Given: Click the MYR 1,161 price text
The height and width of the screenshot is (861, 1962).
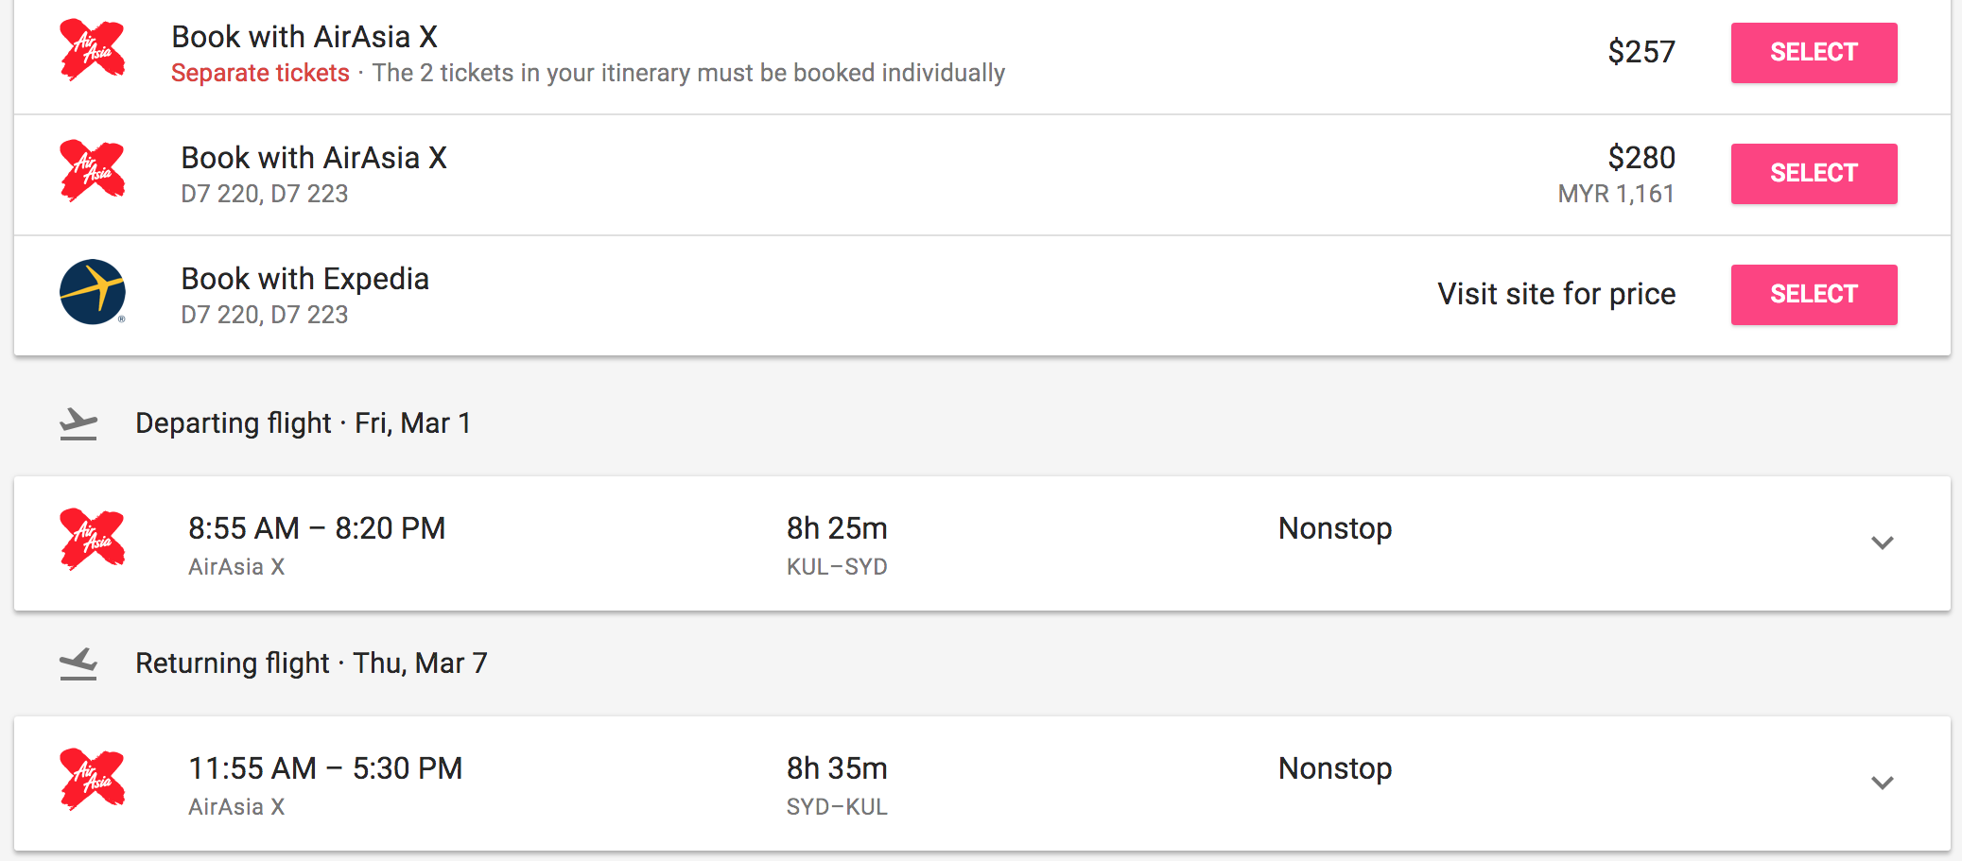Looking at the screenshot, I should (x=1616, y=194).
